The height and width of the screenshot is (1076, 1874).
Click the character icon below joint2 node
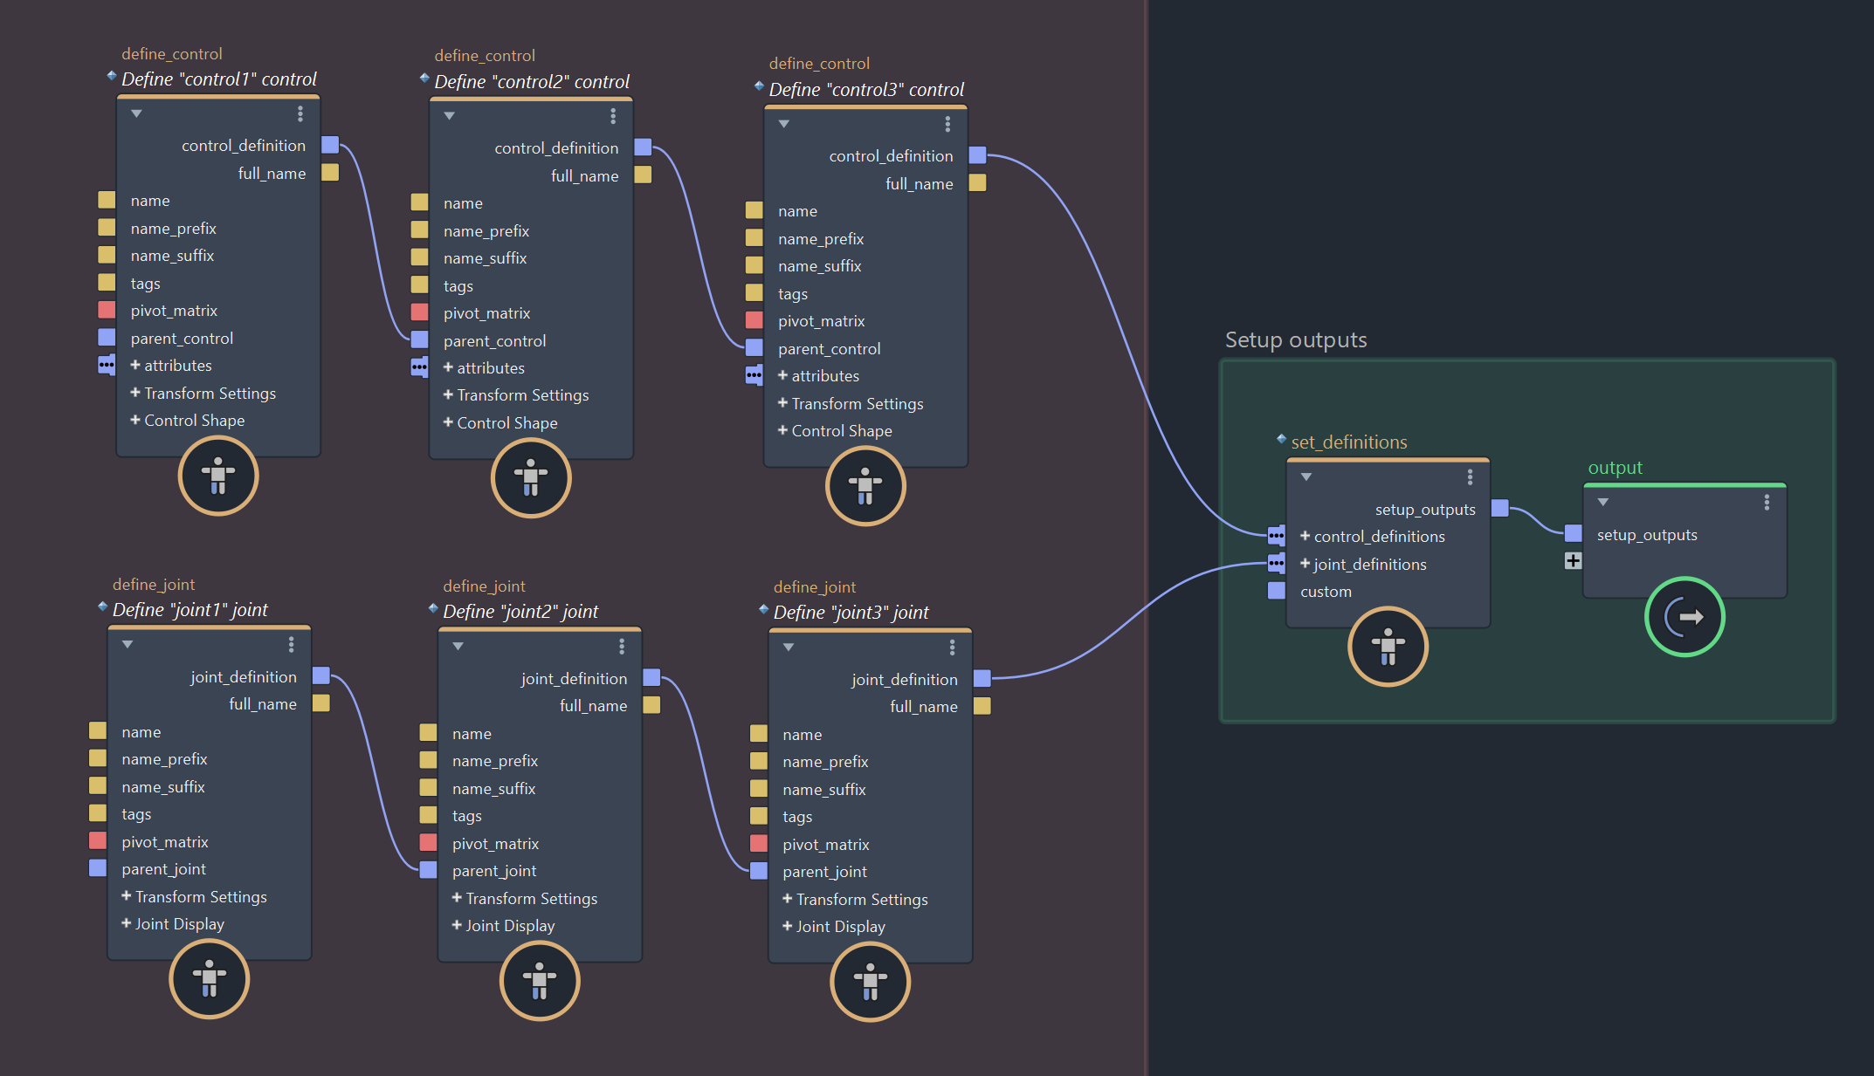coord(539,980)
